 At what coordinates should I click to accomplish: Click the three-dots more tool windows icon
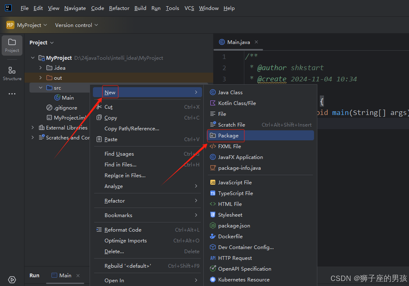pos(12,94)
